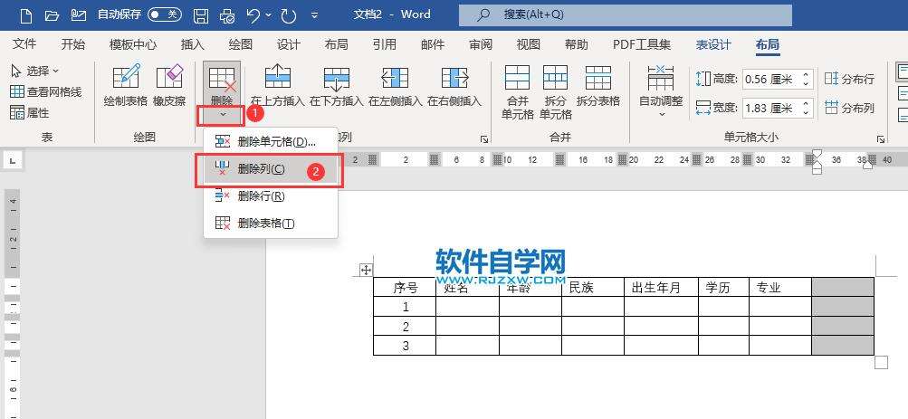Insert a column right with 在右侧插入
This screenshot has width=908, height=419.
point(454,86)
